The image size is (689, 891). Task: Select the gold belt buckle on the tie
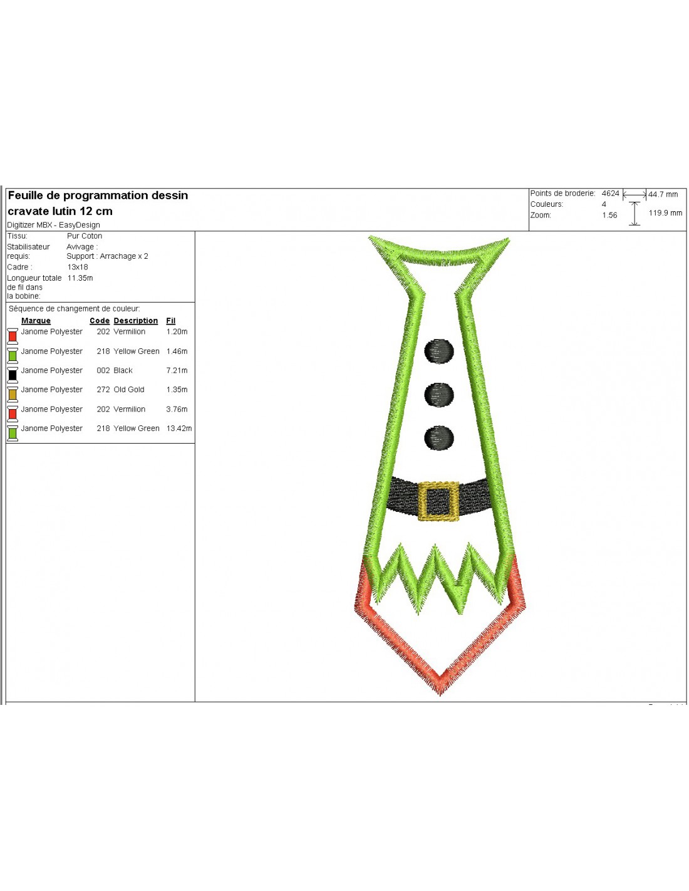point(438,501)
